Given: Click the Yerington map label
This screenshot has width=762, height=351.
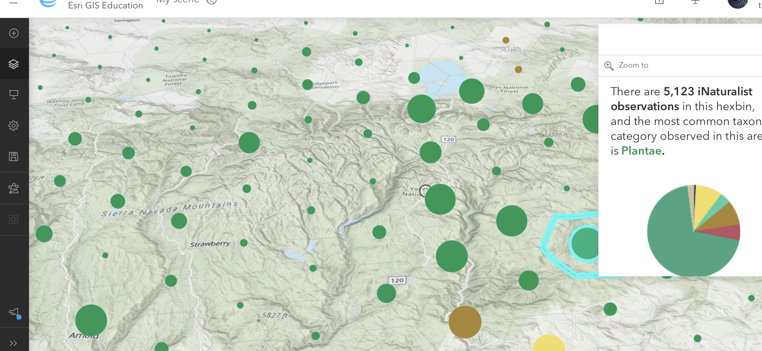Looking at the screenshot, I should (127, 21).
